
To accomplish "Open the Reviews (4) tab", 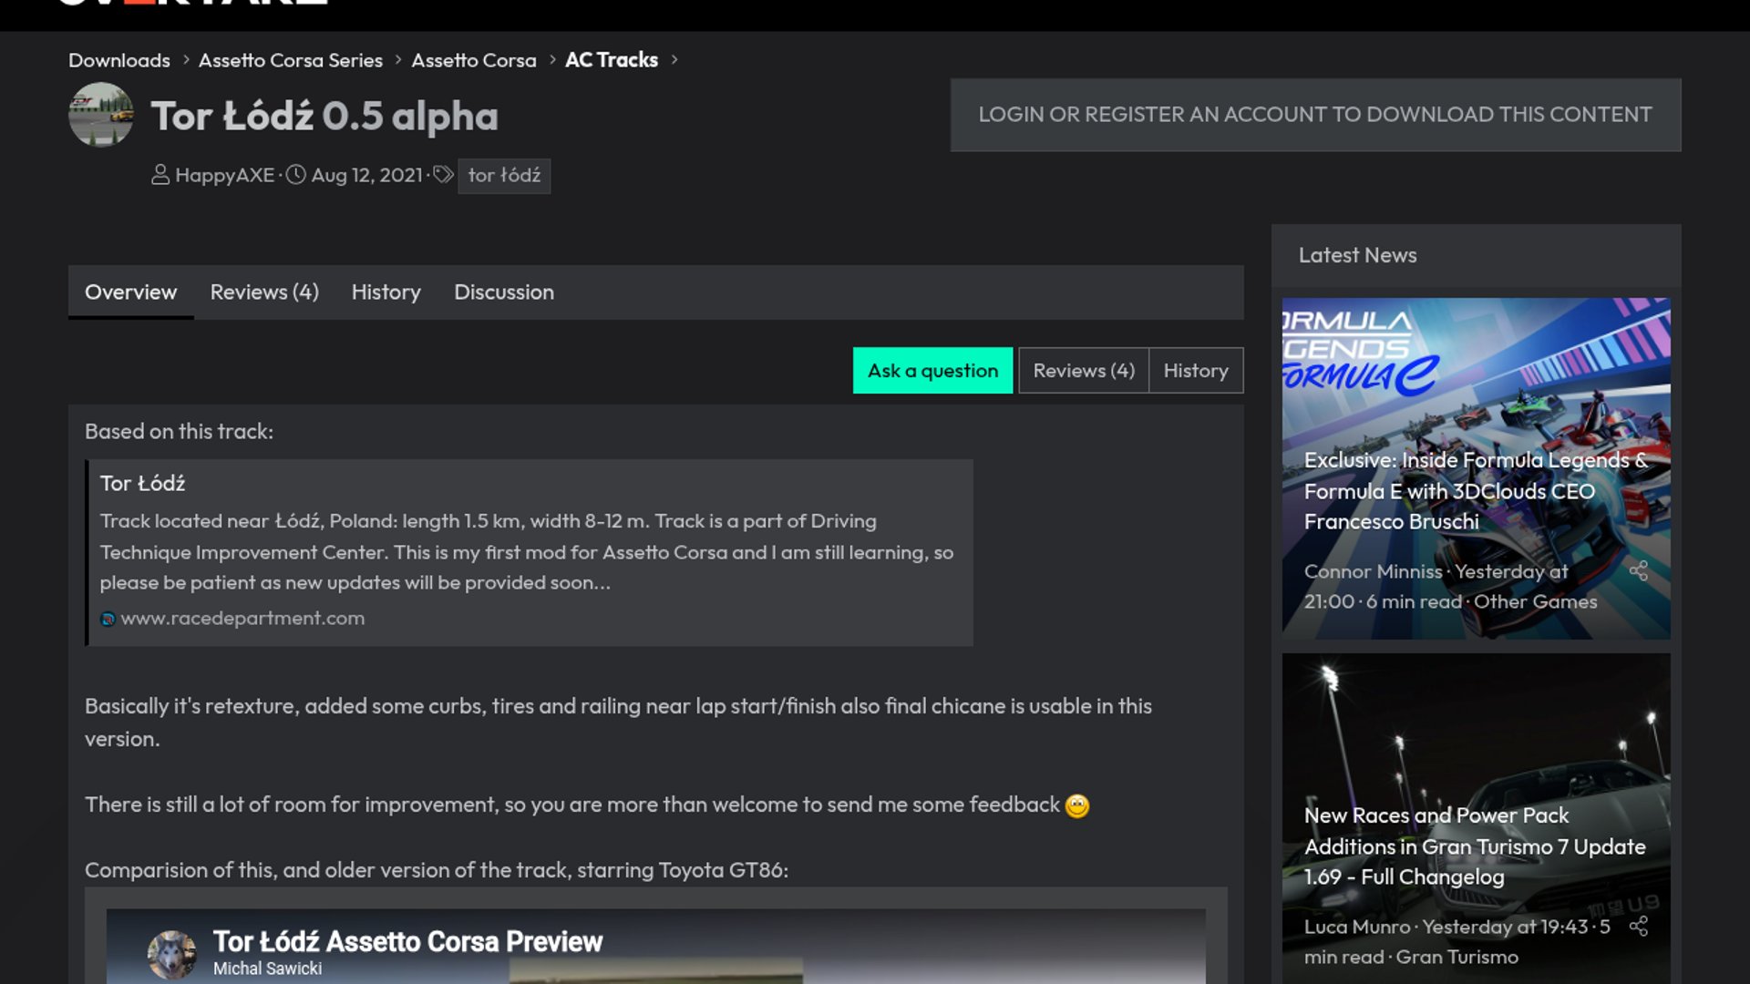I will point(264,292).
